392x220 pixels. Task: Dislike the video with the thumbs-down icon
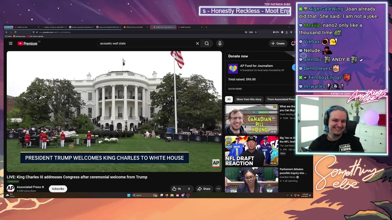189,189
